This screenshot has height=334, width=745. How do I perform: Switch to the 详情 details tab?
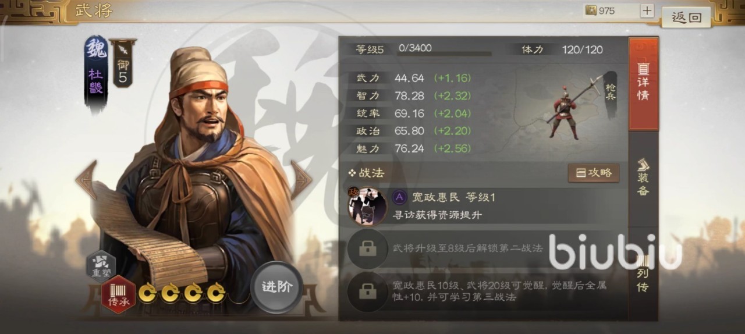click(644, 84)
